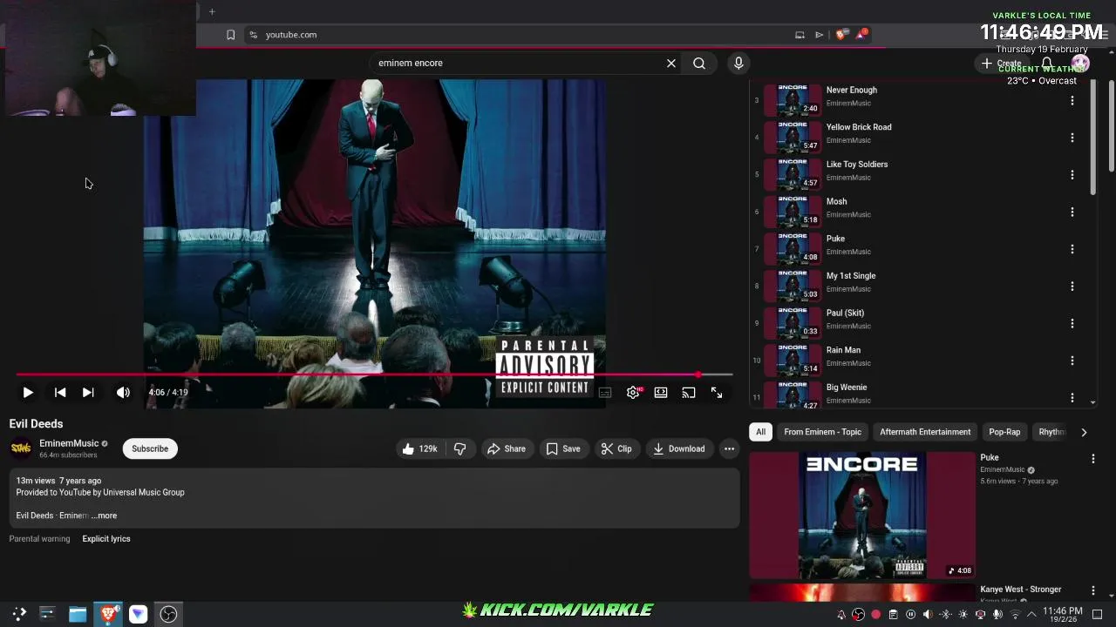Open options menu for Never Enough
Screen dimensions: 1116x627
1072,100
